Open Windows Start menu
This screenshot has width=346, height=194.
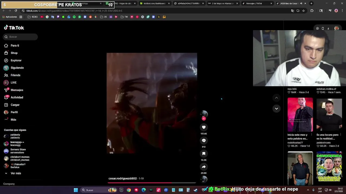point(76,190)
